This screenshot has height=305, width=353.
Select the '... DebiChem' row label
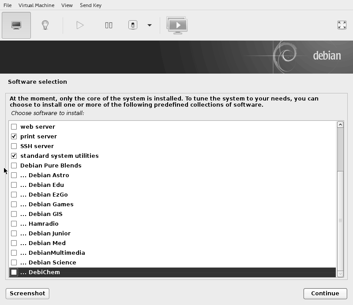(40, 272)
